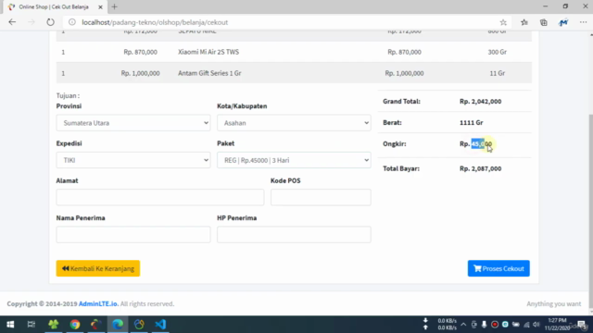Viewport: 593px width, 333px height.
Task: Click Grand Total value Rp. 2,042,000
Action: [480, 101]
